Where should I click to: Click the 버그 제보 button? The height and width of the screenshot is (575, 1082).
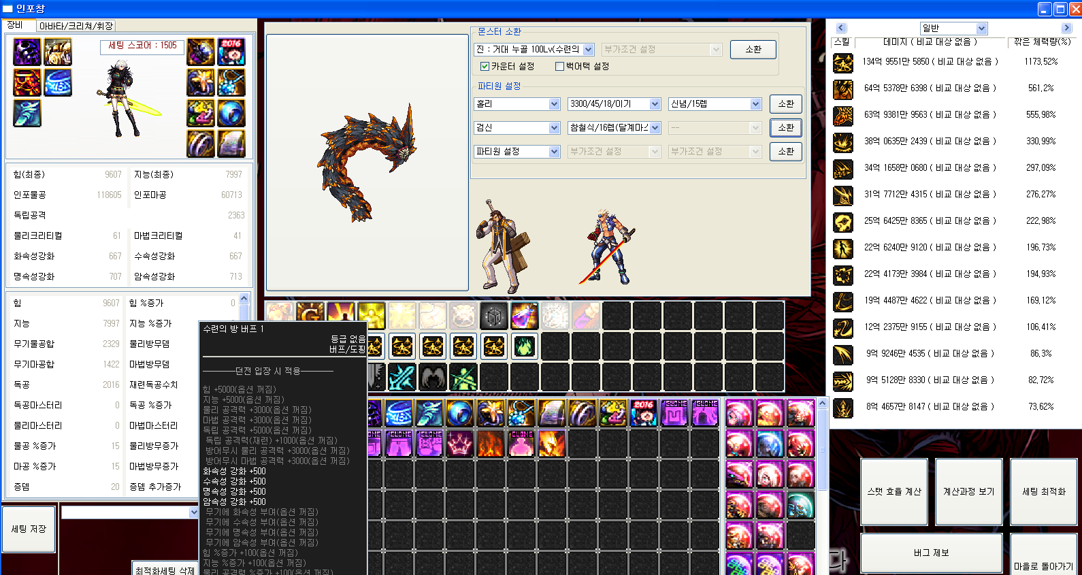(x=932, y=553)
